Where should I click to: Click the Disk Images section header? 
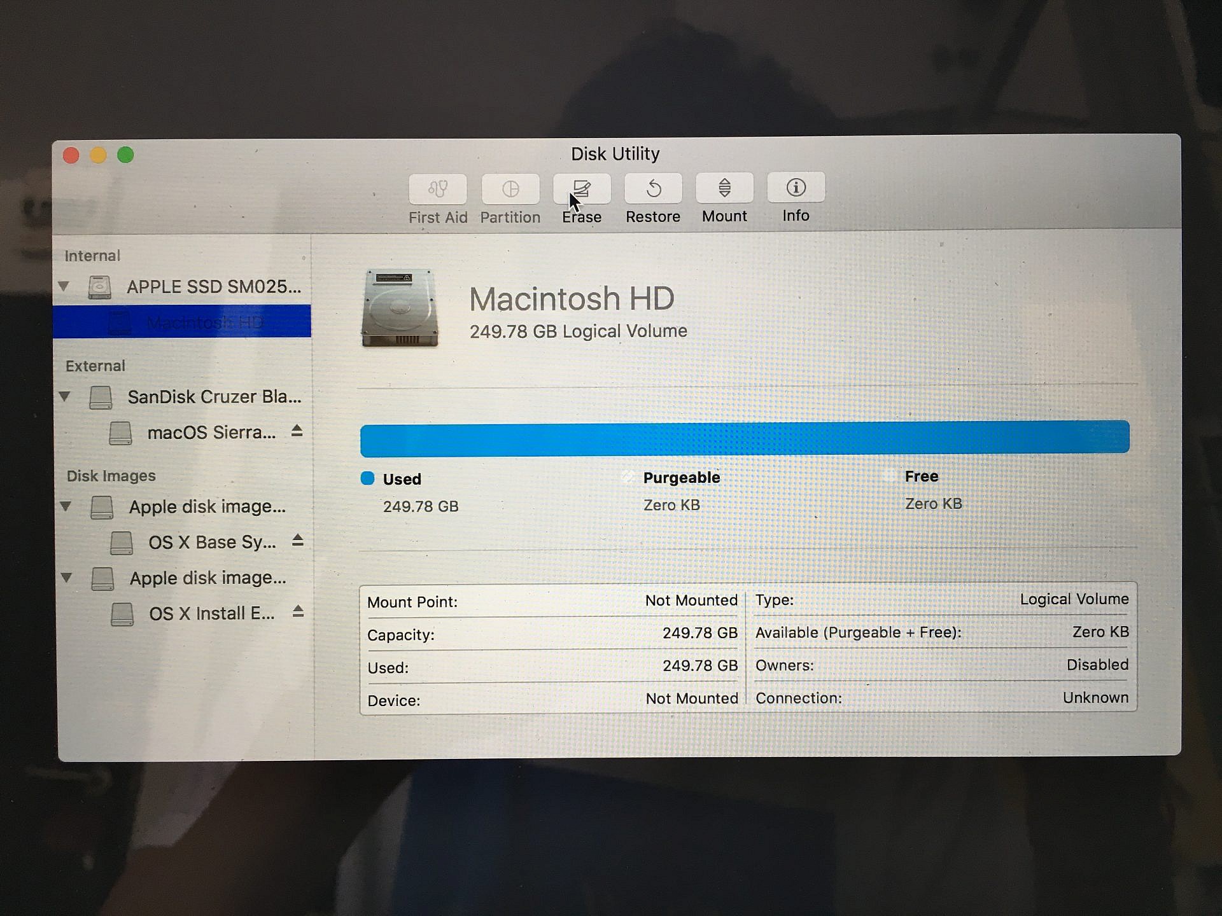111,476
